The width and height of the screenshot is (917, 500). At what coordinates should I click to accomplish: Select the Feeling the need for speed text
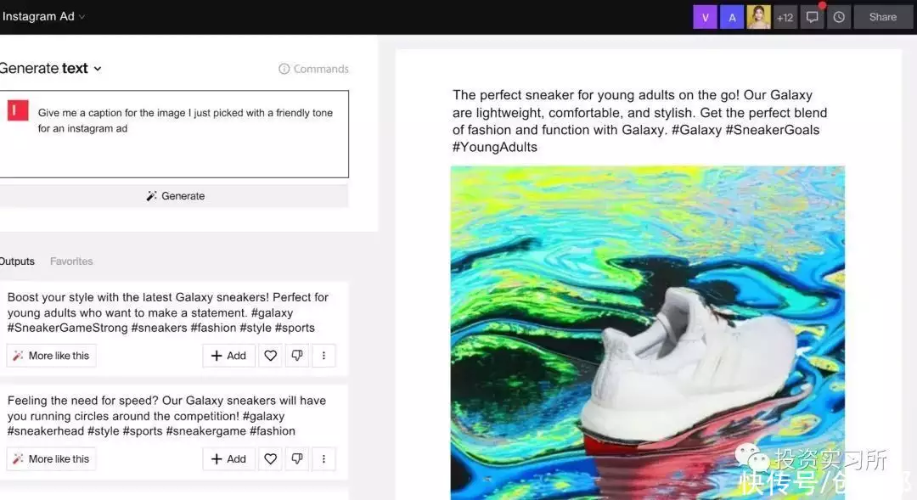[x=166, y=416]
